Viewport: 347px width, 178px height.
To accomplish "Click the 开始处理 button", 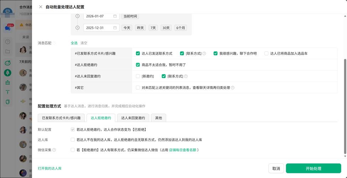I will pos(313,168).
